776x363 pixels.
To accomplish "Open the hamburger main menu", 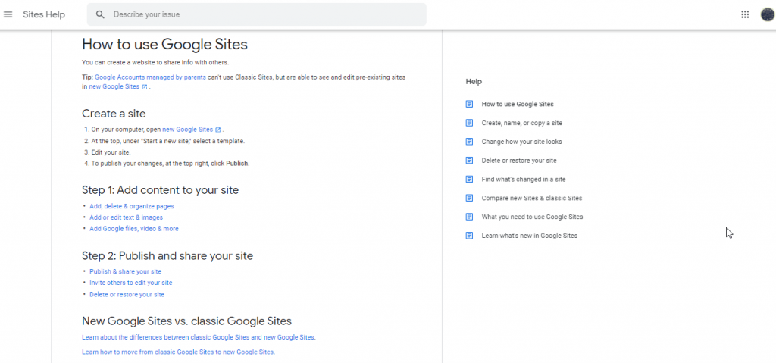I will [8, 14].
